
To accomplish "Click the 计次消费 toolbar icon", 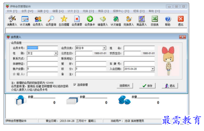I will tap(25, 21).
